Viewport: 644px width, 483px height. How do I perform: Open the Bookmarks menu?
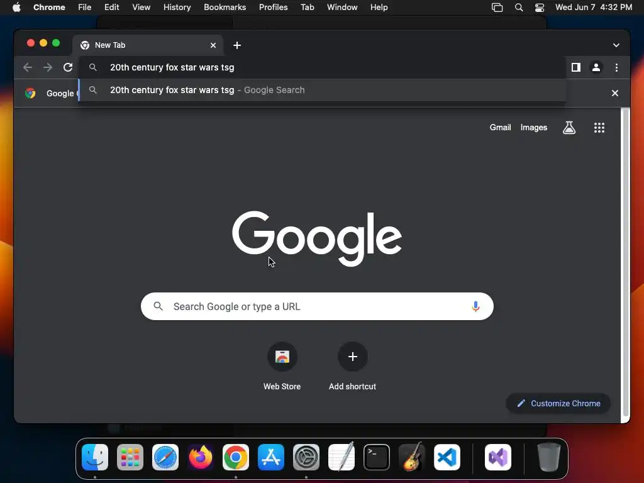click(225, 8)
